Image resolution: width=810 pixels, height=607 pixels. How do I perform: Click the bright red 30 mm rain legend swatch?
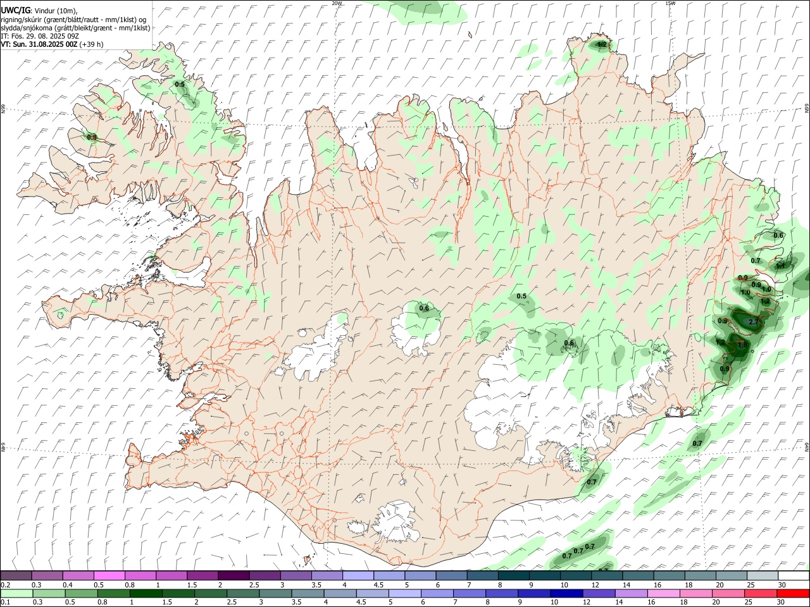pyautogui.click(x=793, y=593)
